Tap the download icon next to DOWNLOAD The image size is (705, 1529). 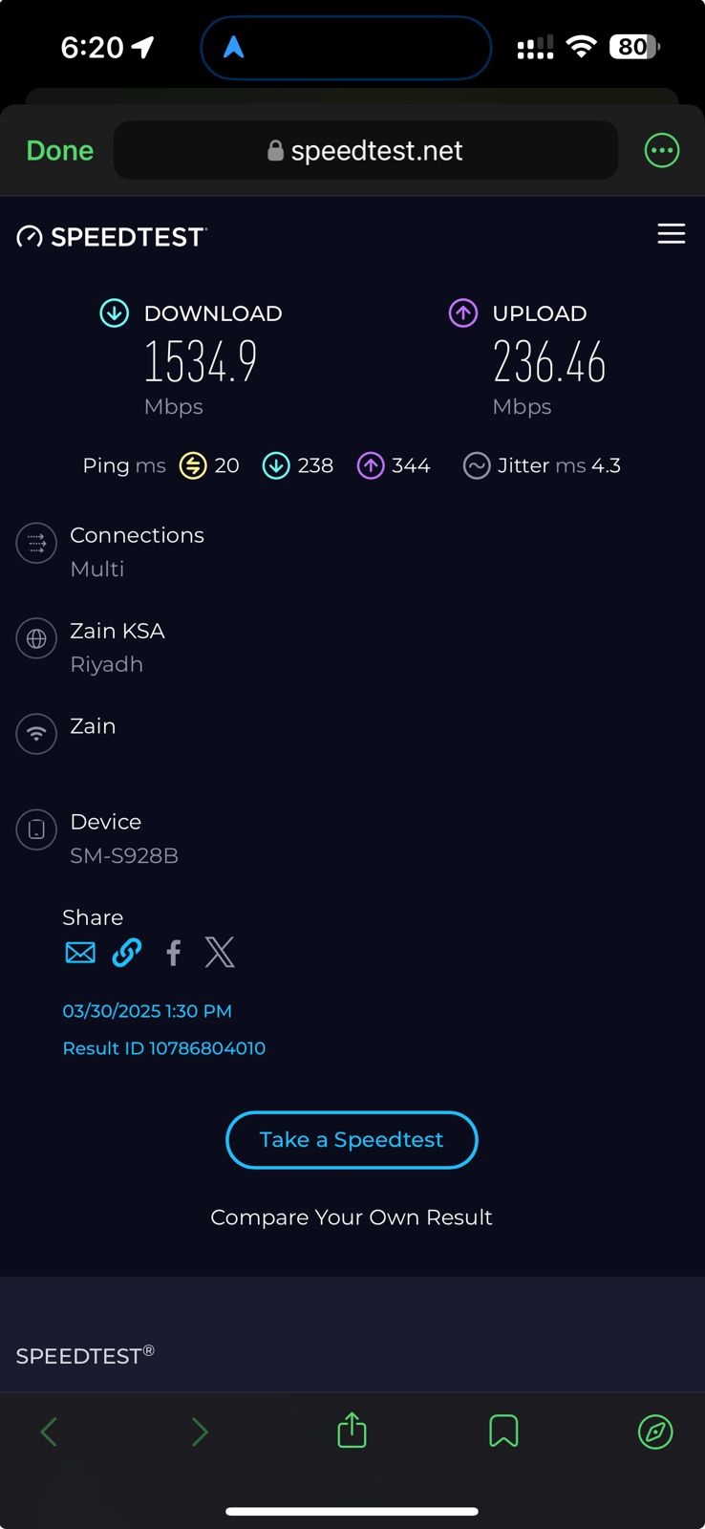pyautogui.click(x=115, y=312)
